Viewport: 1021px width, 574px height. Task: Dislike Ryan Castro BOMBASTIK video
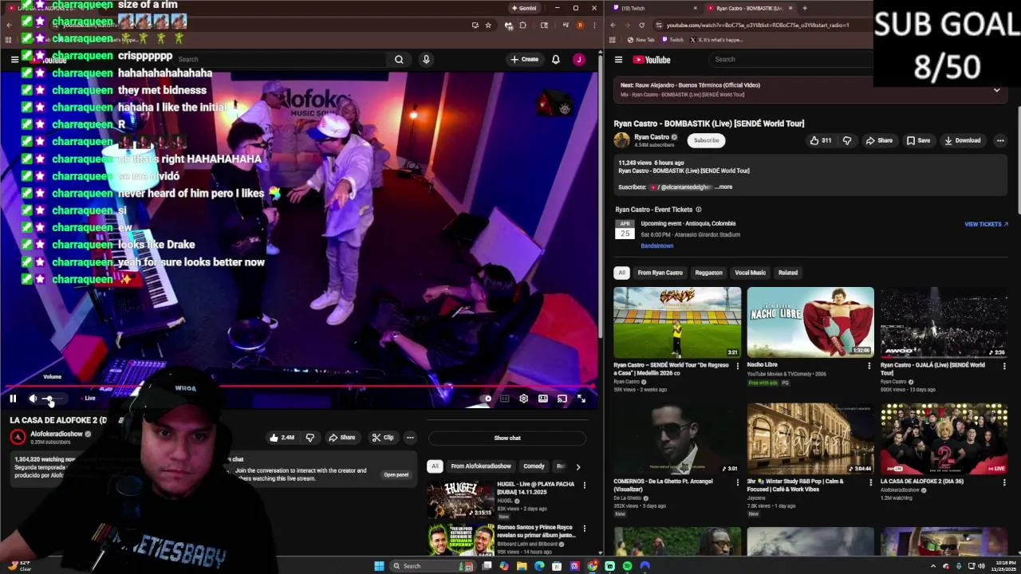click(x=847, y=140)
